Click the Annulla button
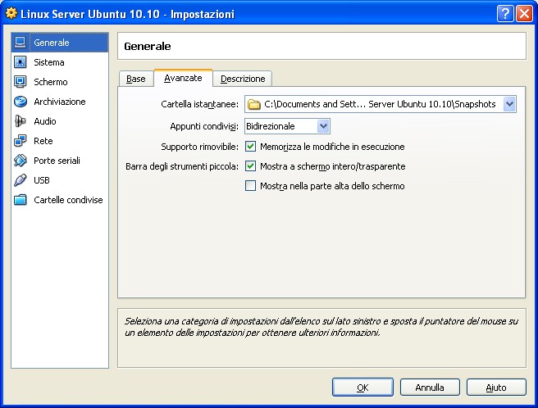The width and height of the screenshot is (538, 408). (x=430, y=388)
